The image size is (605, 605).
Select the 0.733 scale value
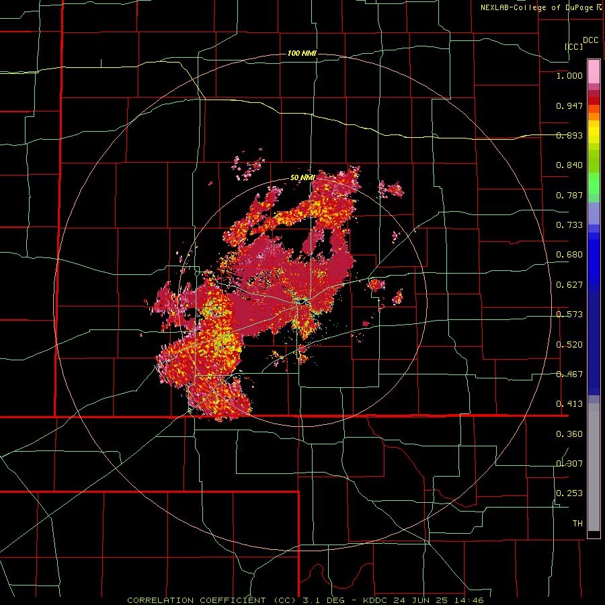click(x=569, y=225)
